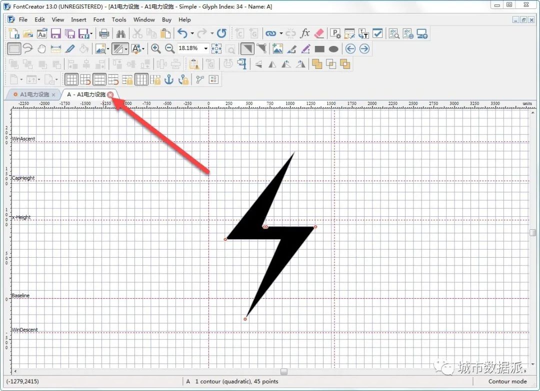The image size is (540, 391).
Task: Click the abc globe web test icon
Action: 408,33
